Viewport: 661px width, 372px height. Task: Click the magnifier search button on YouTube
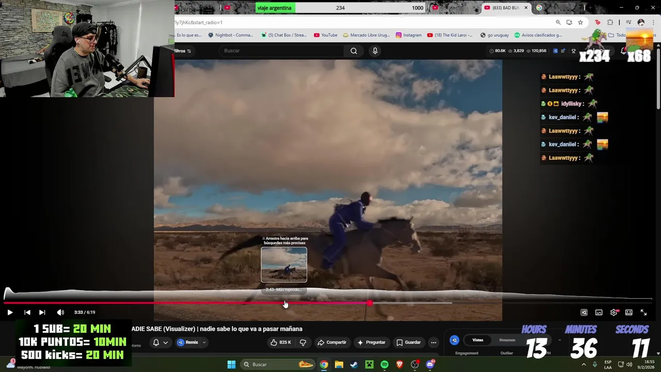coord(354,51)
